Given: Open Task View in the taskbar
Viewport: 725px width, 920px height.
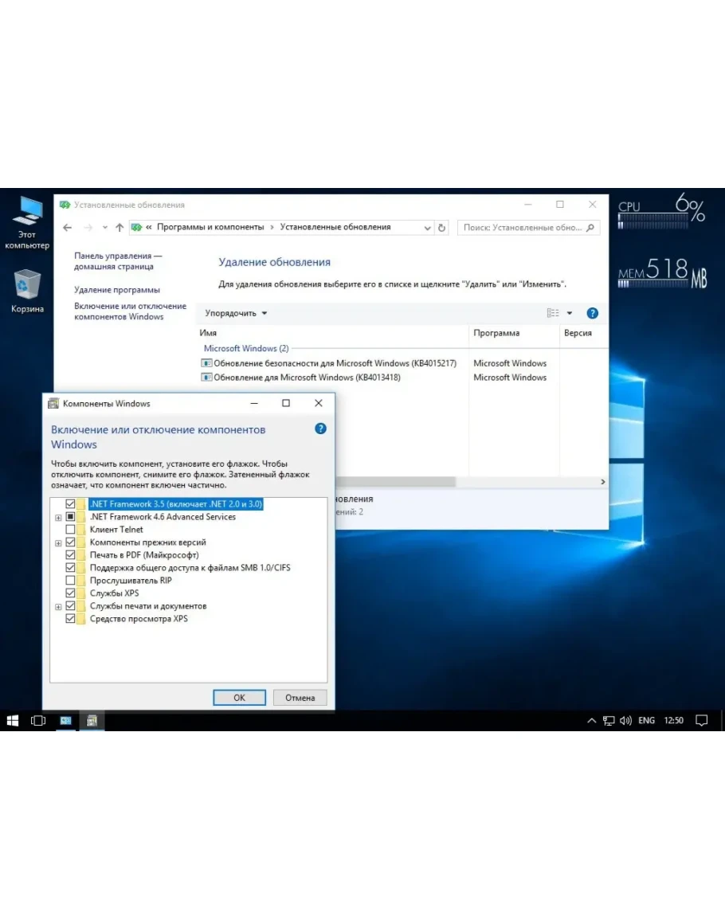Looking at the screenshot, I should pos(38,720).
